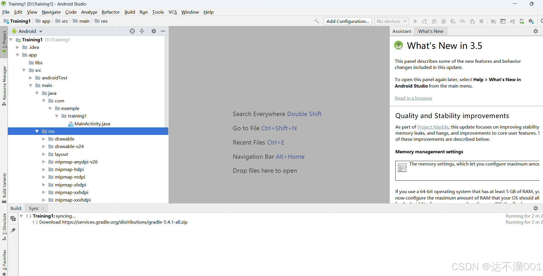Open Project panel settings gear
The height and width of the screenshot is (276, 543).
154,31
